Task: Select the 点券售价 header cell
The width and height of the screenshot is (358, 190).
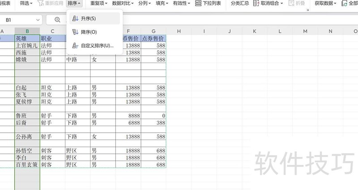Action: (153, 38)
